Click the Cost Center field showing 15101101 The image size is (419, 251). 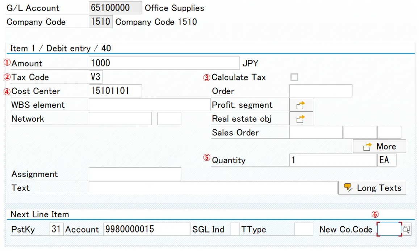point(116,91)
